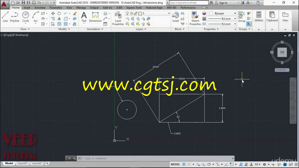Toggle drawing grid display in status bar
The image size is (299, 168).
pyautogui.click(x=184, y=164)
